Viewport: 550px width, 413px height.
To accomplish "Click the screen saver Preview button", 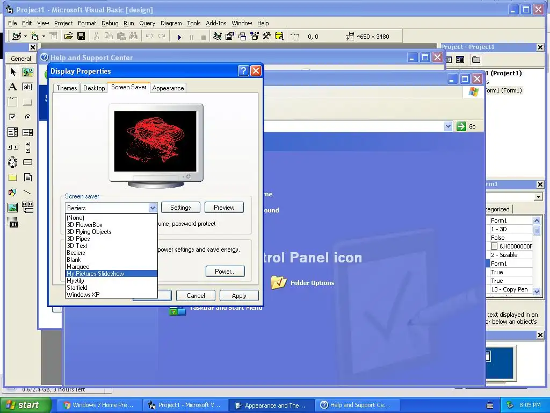I will tap(224, 208).
